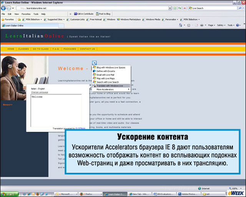Click the blue Accelerator arrow icon
246x197 pixels.
pos(94,63)
